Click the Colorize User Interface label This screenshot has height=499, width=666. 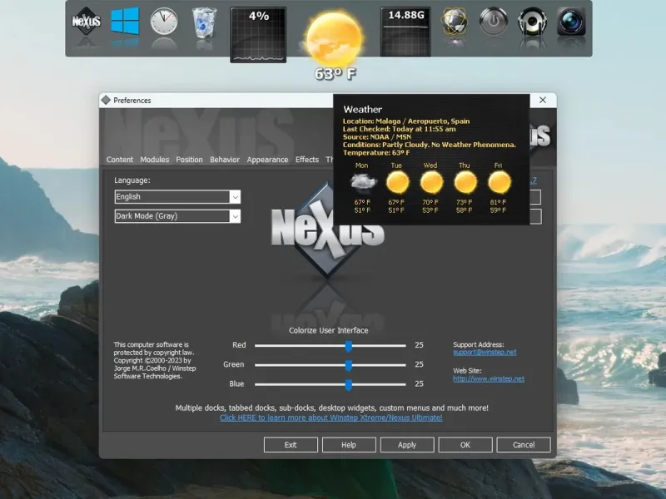(328, 330)
